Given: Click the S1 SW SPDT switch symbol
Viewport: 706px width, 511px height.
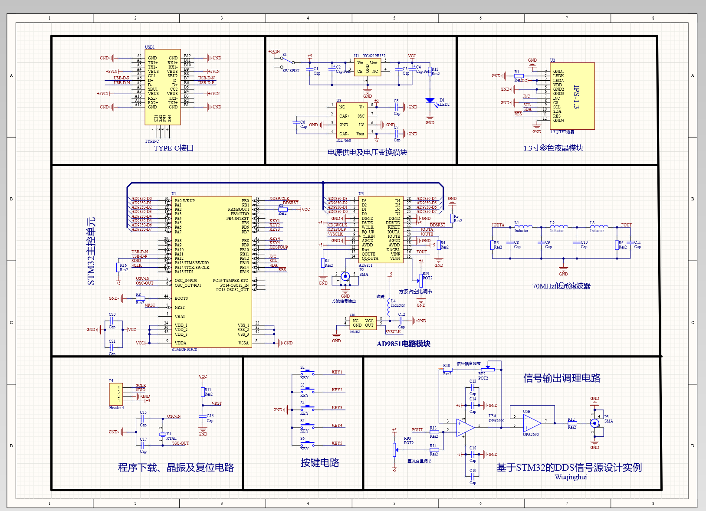Looking at the screenshot, I should click(x=288, y=62).
